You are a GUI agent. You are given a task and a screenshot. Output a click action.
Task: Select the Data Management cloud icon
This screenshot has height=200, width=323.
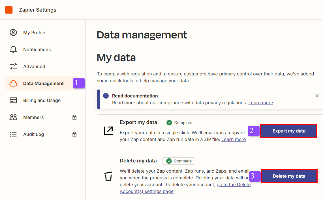[x=13, y=83]
